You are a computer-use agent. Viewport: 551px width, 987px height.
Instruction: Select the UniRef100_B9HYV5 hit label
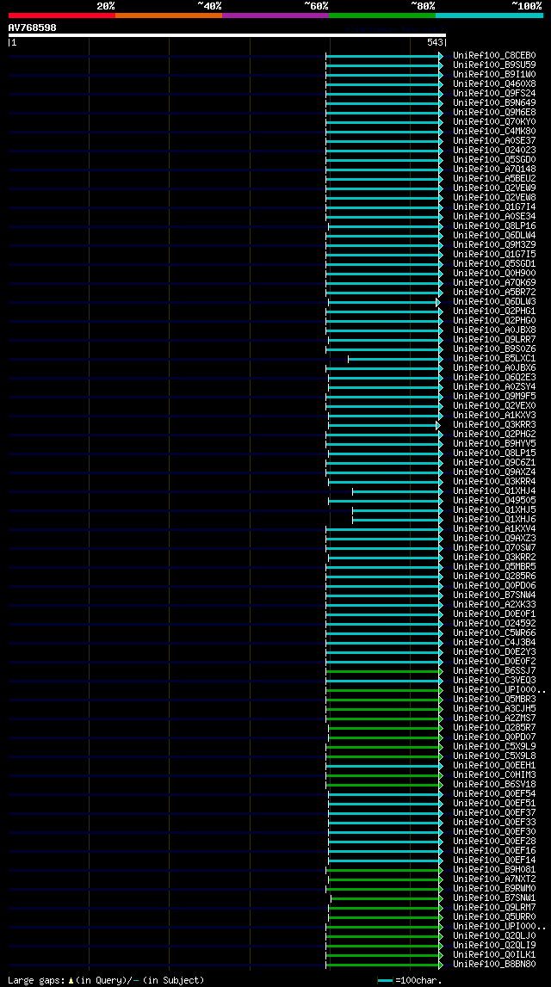coord(494,443)
